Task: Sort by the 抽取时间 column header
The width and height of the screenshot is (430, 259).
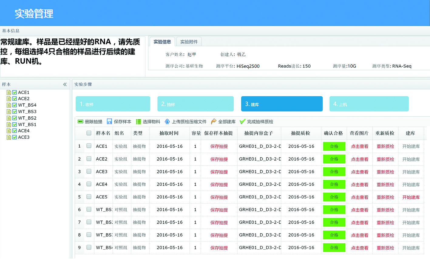Action: [x=169, y=133]
